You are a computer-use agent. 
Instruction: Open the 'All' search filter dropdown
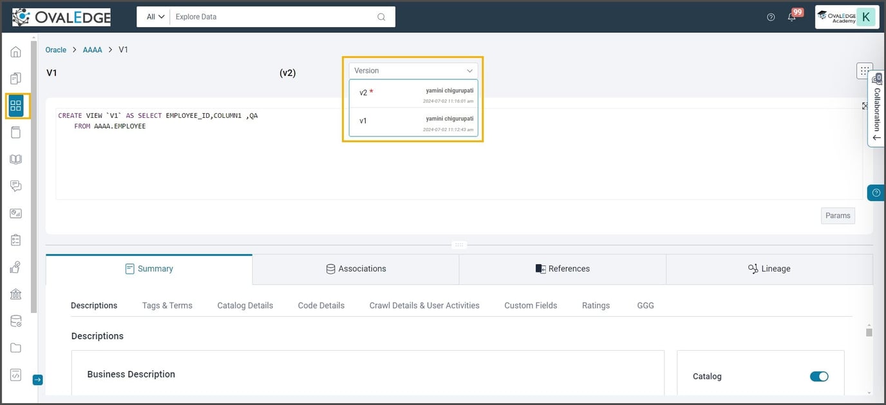(x=156, y=17)
